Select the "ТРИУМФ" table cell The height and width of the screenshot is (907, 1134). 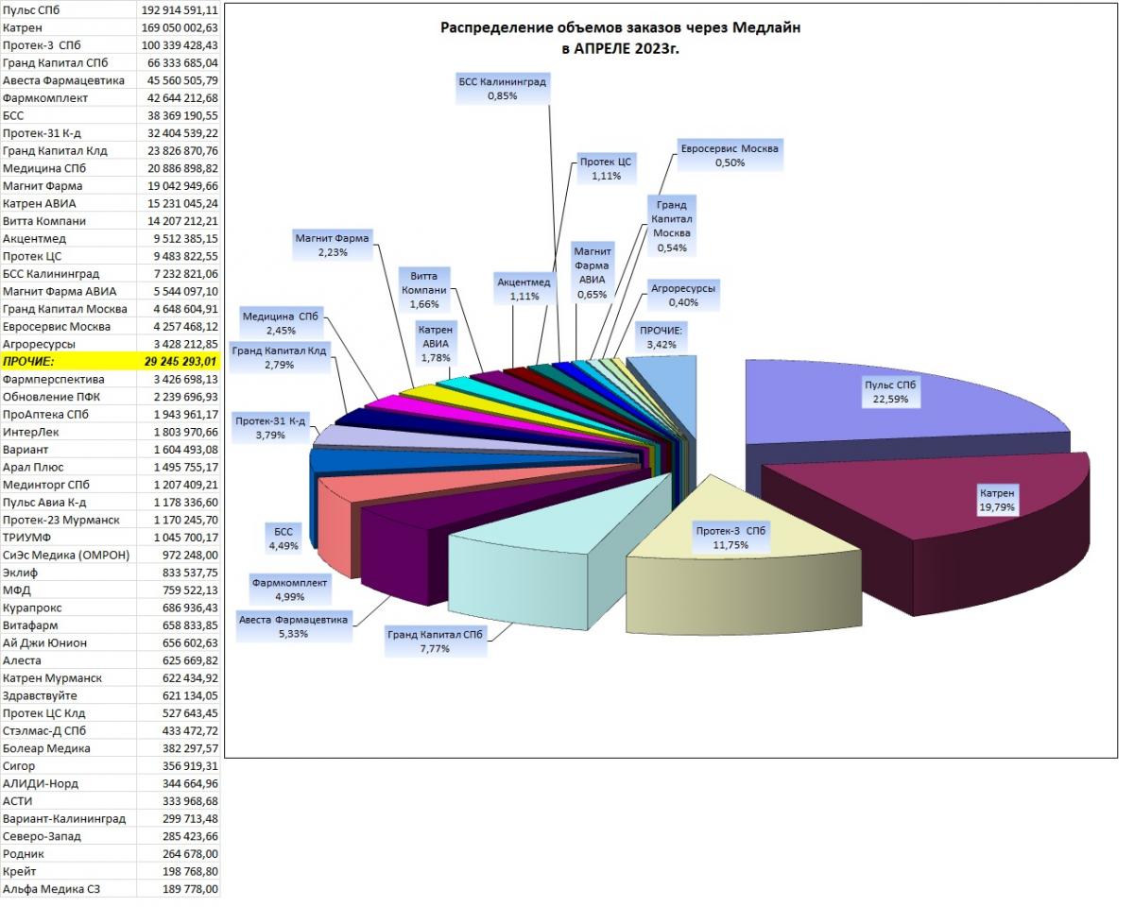click(x=68, y=537)
